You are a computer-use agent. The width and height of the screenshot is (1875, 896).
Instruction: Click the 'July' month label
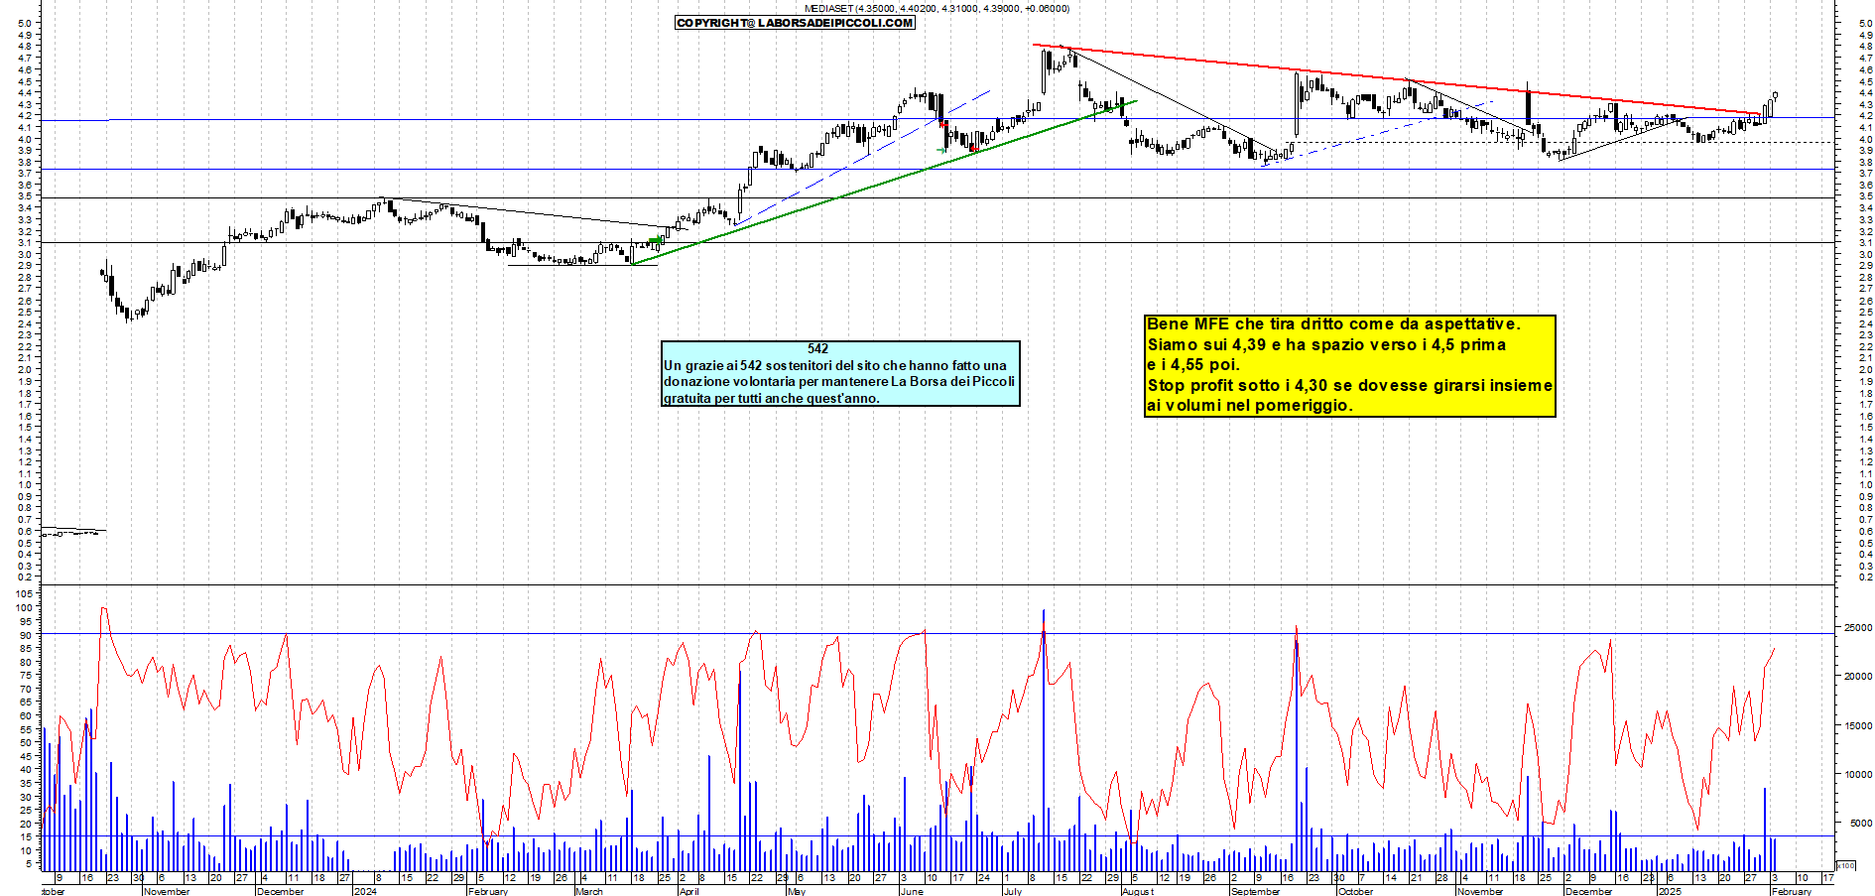[1012, 891]
